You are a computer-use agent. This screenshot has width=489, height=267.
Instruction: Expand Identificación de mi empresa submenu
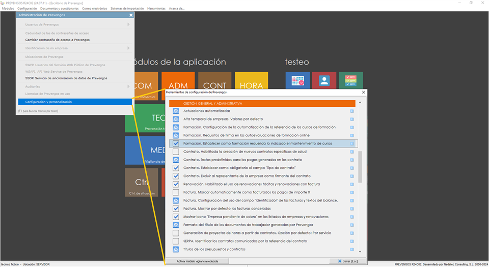[x=128, y=48]
